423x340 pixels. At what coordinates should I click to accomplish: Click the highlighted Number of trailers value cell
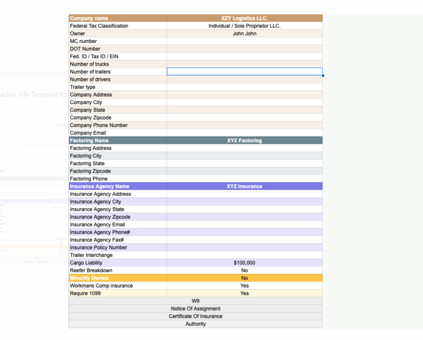[x=244, y=72]
